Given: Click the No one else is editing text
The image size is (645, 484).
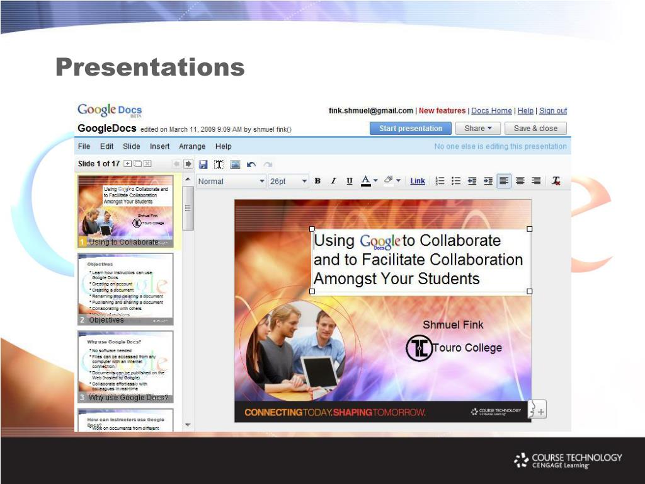Looking at the screenshot, I should point(501,146).
